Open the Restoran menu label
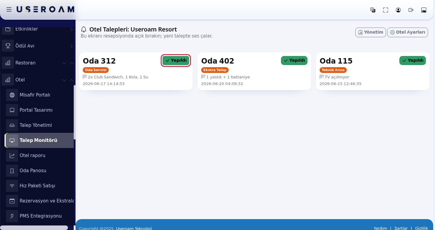Image resolution: width=435 pixels, height=230 pixels. pos(25,63)
